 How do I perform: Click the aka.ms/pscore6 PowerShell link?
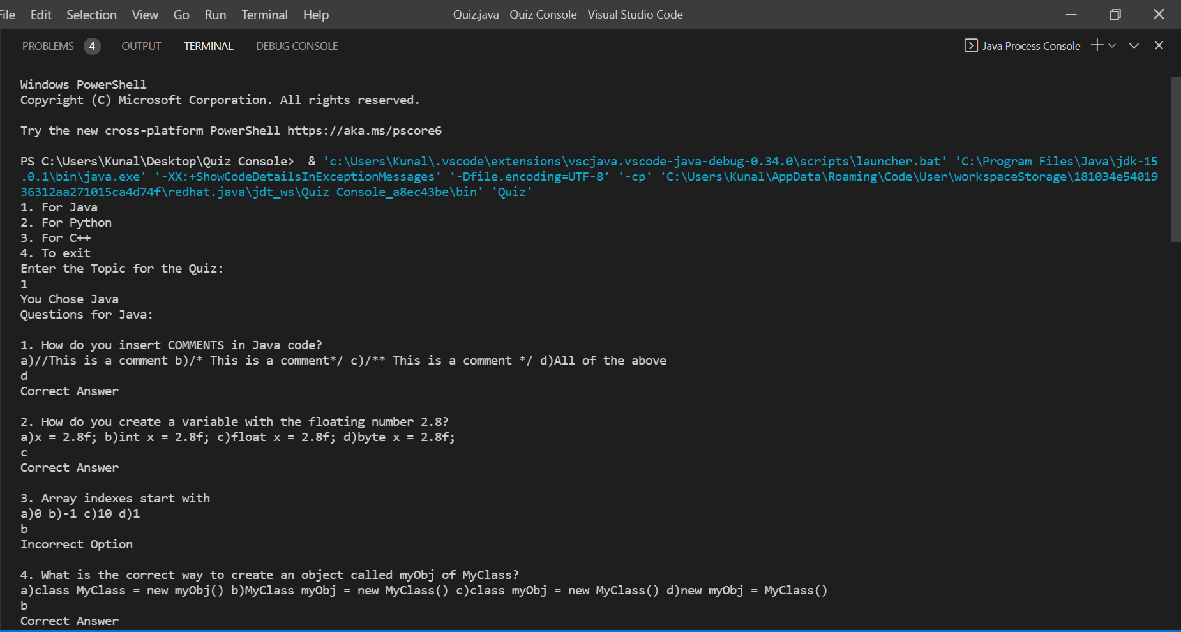click(364, 130)
